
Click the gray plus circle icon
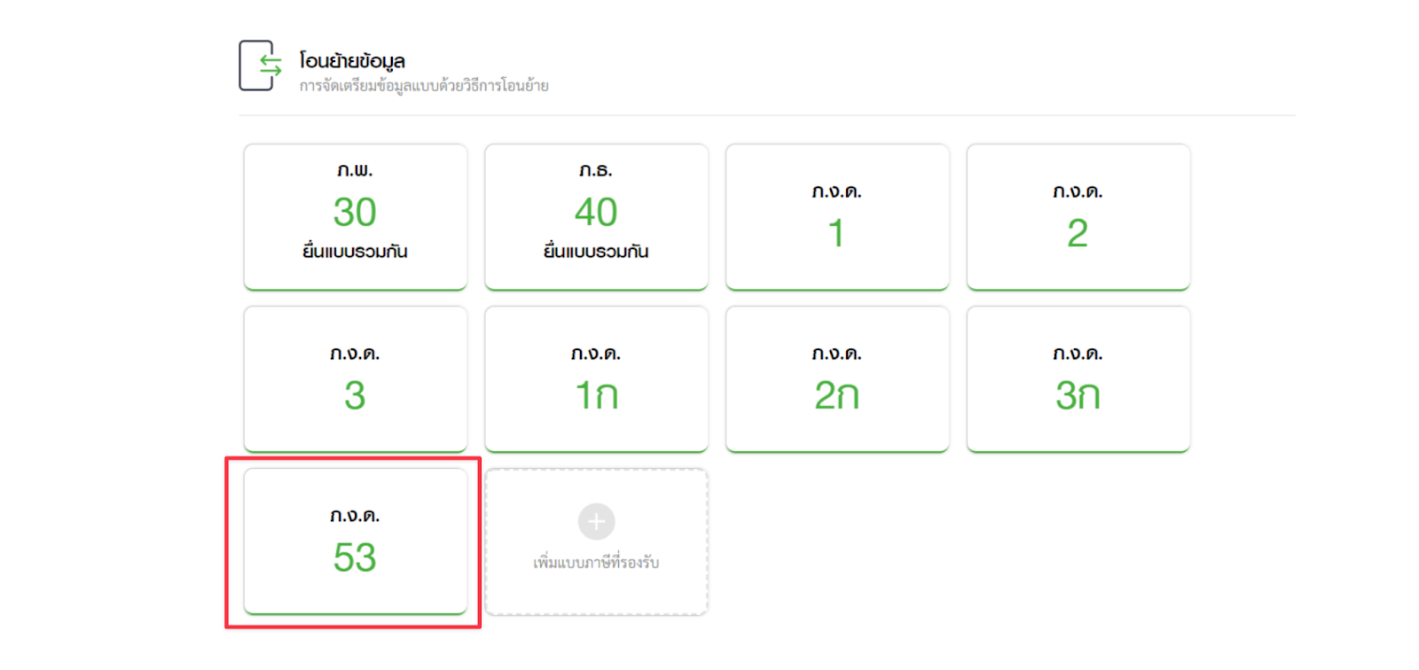tap(596, 521)
